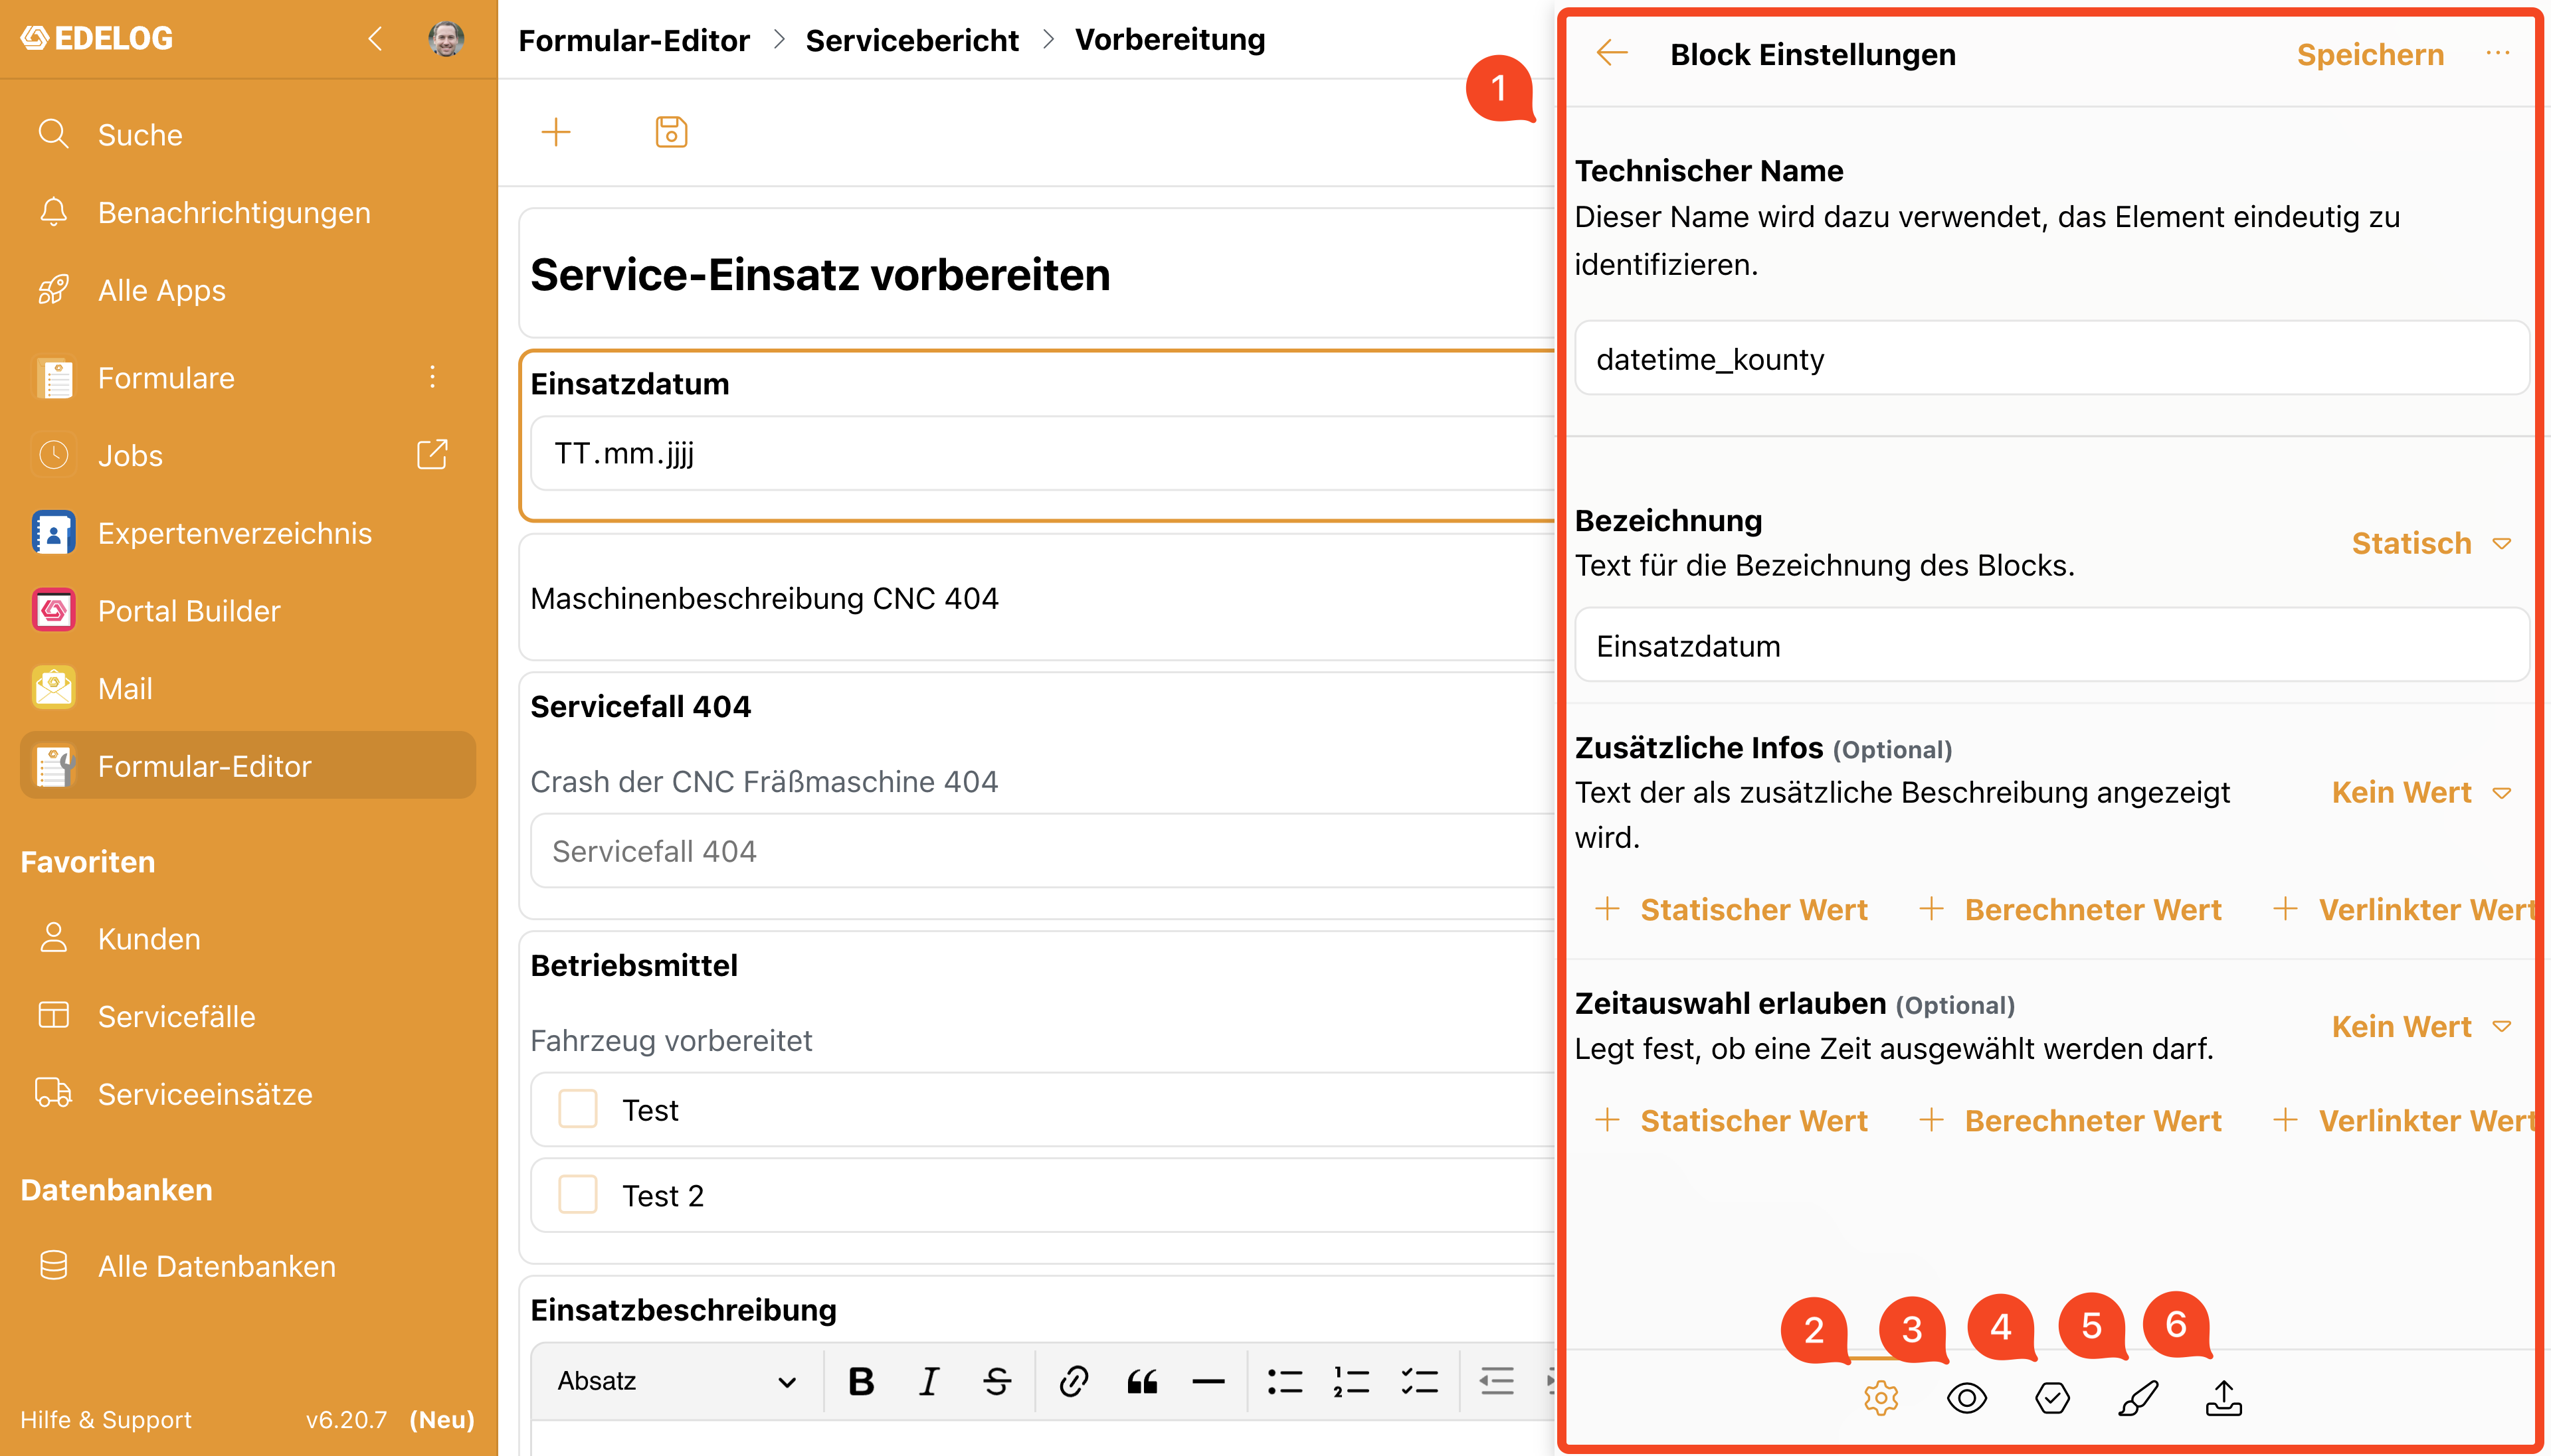This screenshot has width=2551, height=1456.
Task: Open the user profile avatar
Action: pyautogui.click(x=446, y=39)
